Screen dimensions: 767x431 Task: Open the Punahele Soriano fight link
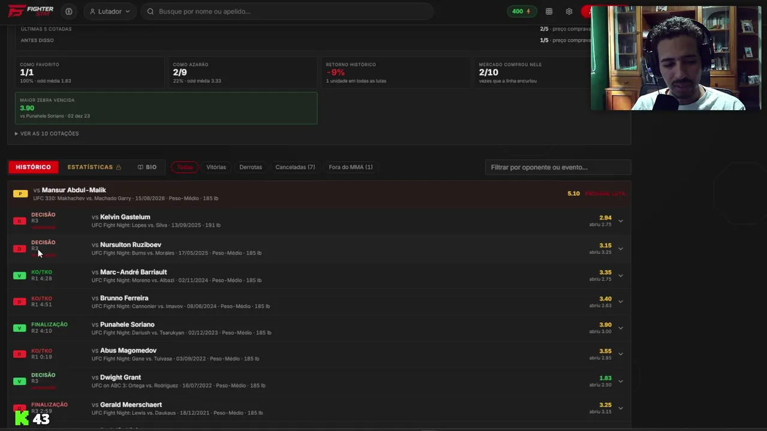click(x=127, y=324)
